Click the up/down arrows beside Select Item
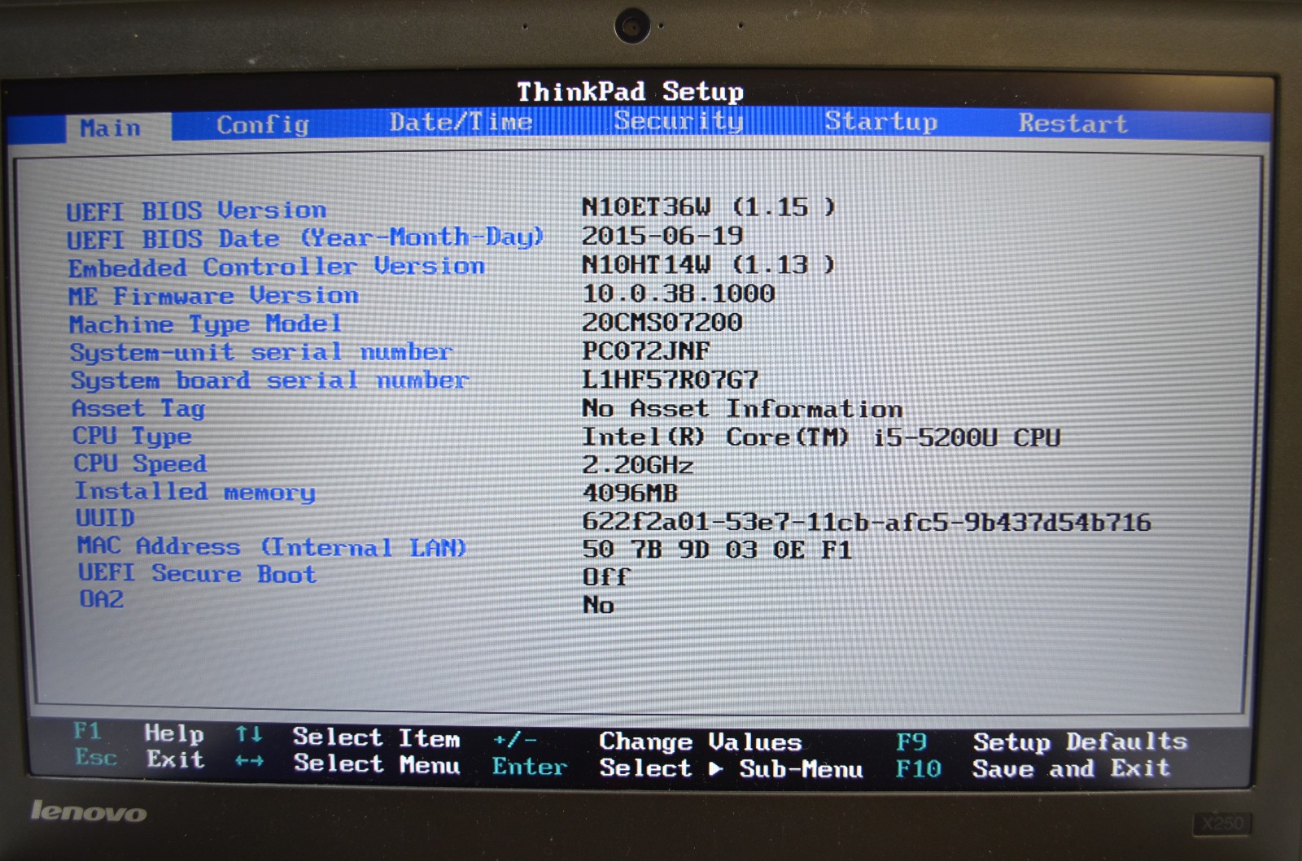Image resolution: width=1302 pixels, height=861 pixels. point(249,735)
